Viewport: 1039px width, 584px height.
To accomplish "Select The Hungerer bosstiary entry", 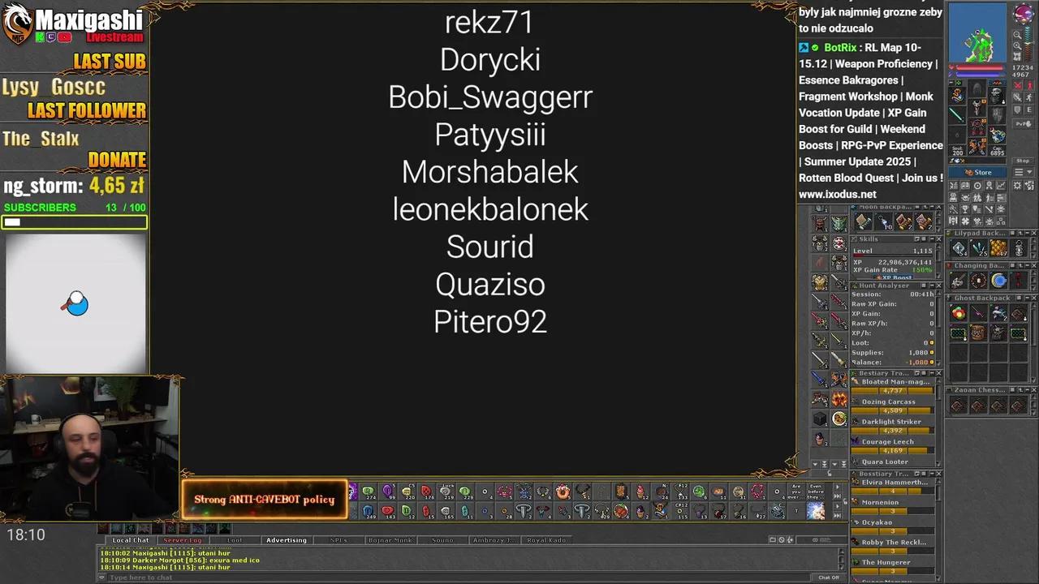I will click(x=893, y=566).
